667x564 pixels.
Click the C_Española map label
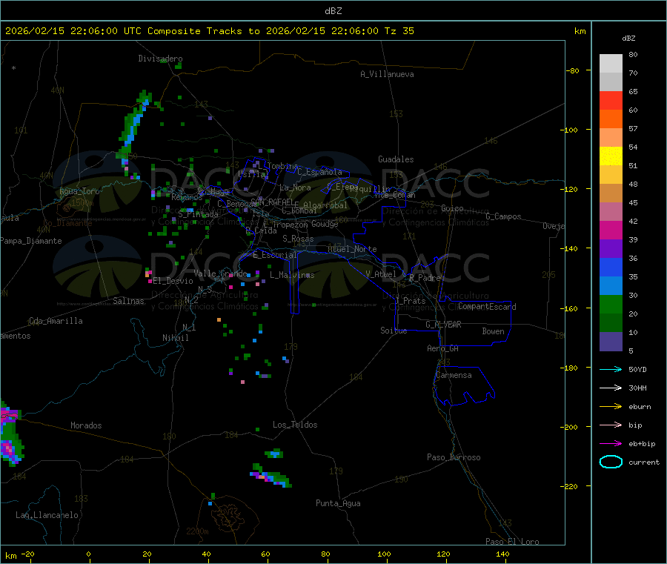[x=319, y=172]
